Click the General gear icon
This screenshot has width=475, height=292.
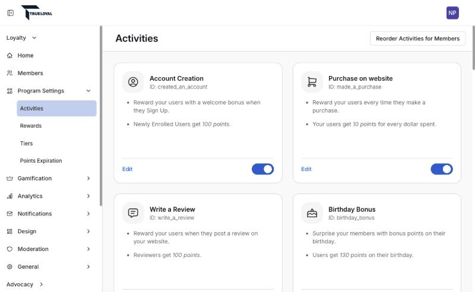pyautogui.click(x=9, y=266)
